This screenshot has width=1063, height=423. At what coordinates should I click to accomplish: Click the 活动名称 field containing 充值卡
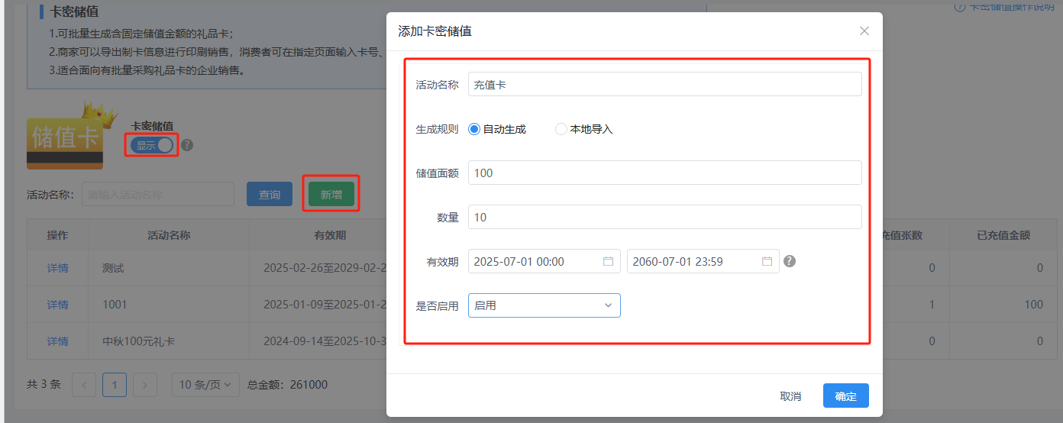pyautogui.click(x=664, y=85)
